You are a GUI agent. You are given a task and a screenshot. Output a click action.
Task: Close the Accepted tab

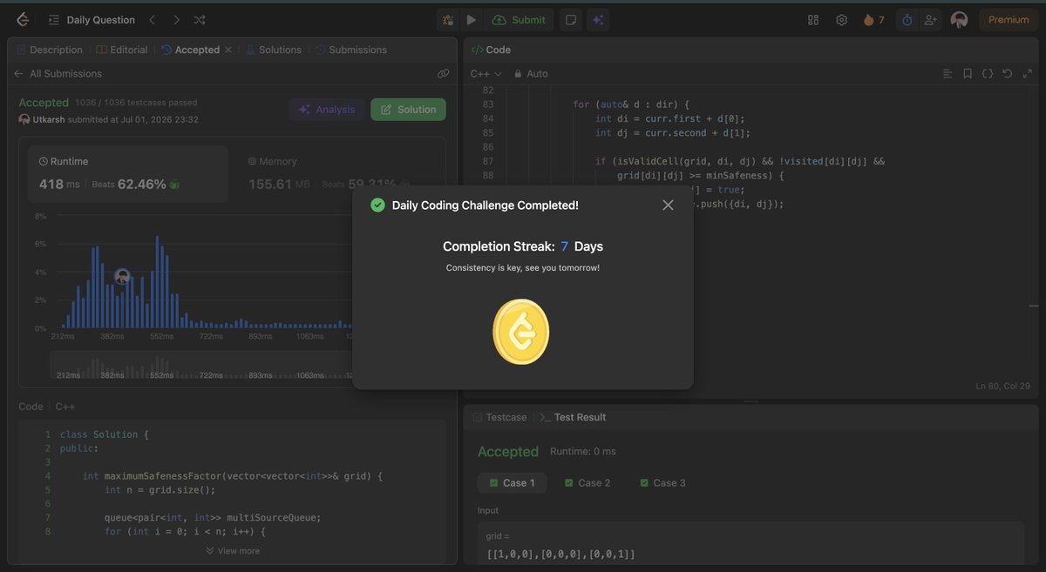coord(228,50)
